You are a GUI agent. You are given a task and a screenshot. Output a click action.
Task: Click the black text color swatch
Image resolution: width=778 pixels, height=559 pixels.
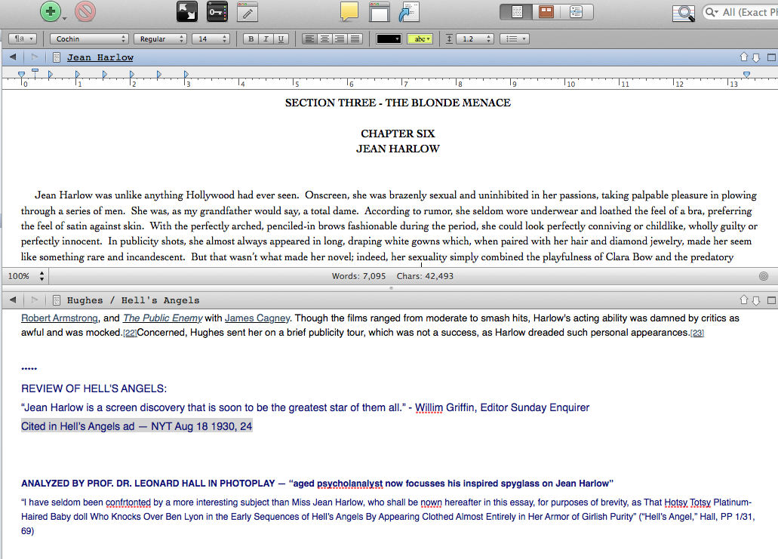coord(389,38)
